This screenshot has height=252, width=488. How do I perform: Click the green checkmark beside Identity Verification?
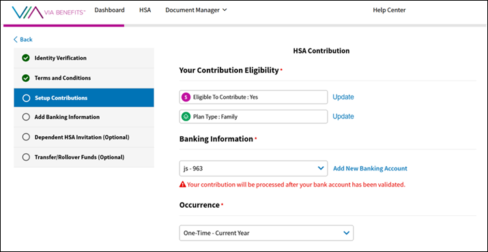point(26,58)
